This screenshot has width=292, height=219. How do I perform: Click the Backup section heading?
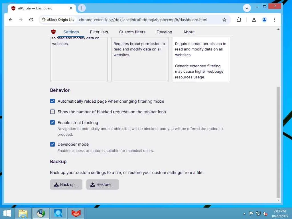pos(58,161)
